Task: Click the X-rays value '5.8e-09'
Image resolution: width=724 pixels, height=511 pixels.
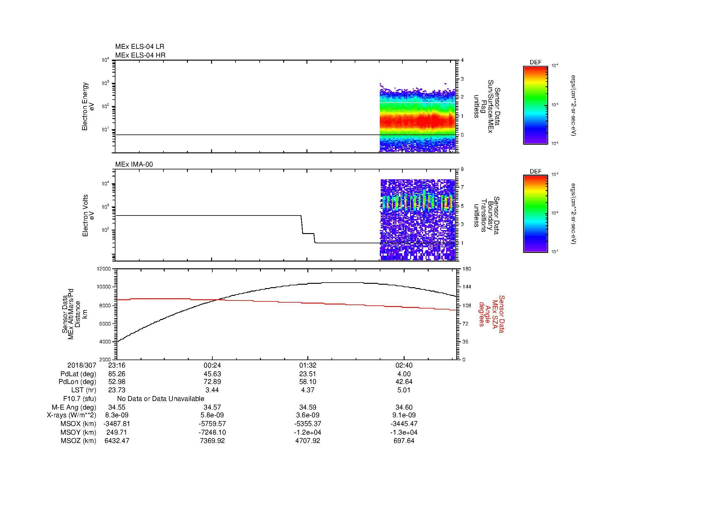Action: [x=212, y=415]
